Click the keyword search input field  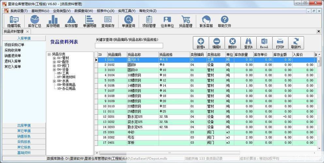point(129,45)
